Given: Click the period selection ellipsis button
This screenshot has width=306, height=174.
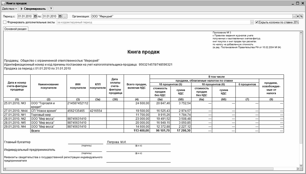Looking at the screenshot, I should click(x=65, y=16).
